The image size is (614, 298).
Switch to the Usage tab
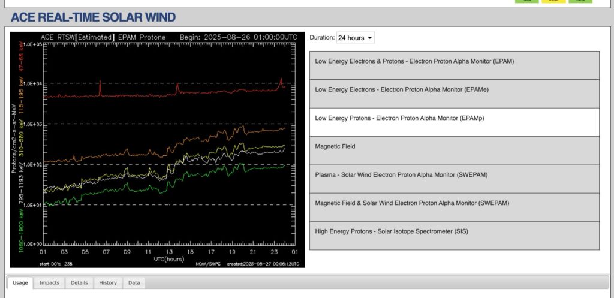coord(20,283)
